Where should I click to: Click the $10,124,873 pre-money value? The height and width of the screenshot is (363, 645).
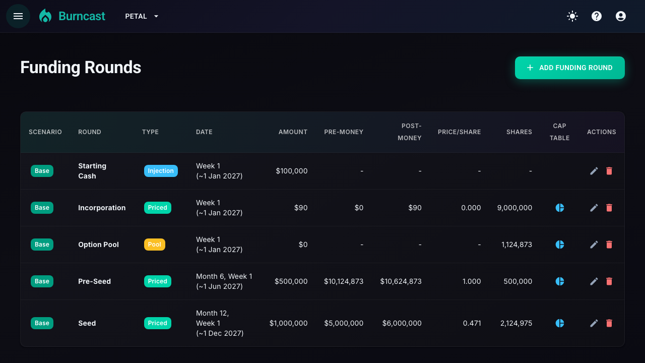[x=344, y=281]
